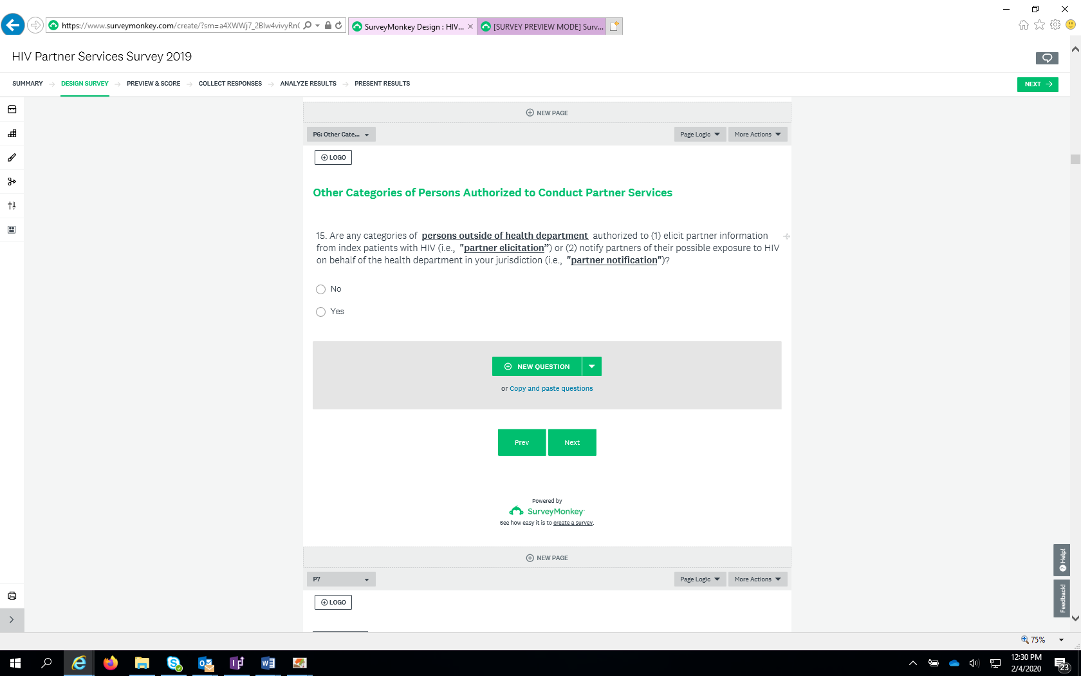The width and height of the screenshot is (1081, 676).
Task: Open the Format sidebar icon
Action: [12, 230]
